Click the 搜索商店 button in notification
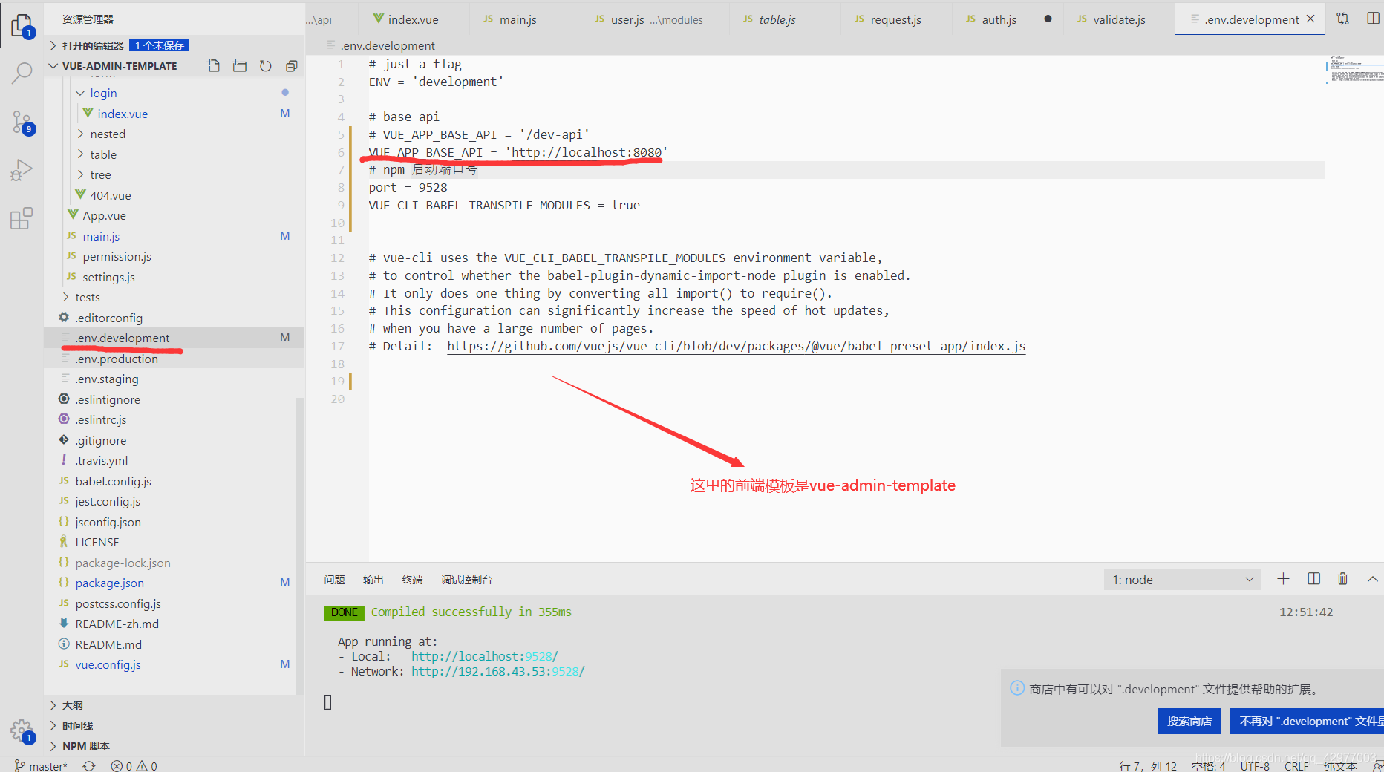The height and width of the screenshot is (772, 1384). [1189, 721]
